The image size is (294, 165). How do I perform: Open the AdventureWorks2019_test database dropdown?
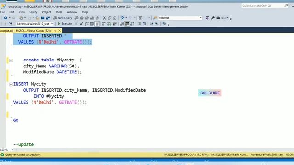click(x=52, y=24)
